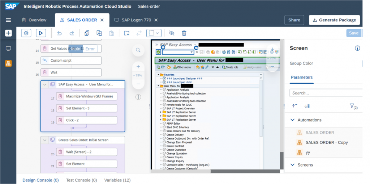Viewport: 370px width, 184px height.
Task: Click the workflow search magnifier button
Action: (138, 50)
